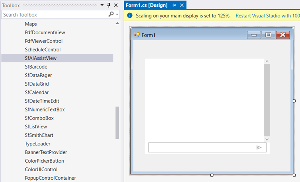Image resolution: width=300 pixels, height=182 pixels.
Task: Select the ColorUIControl toolbox item
Action: click(41, 170)
